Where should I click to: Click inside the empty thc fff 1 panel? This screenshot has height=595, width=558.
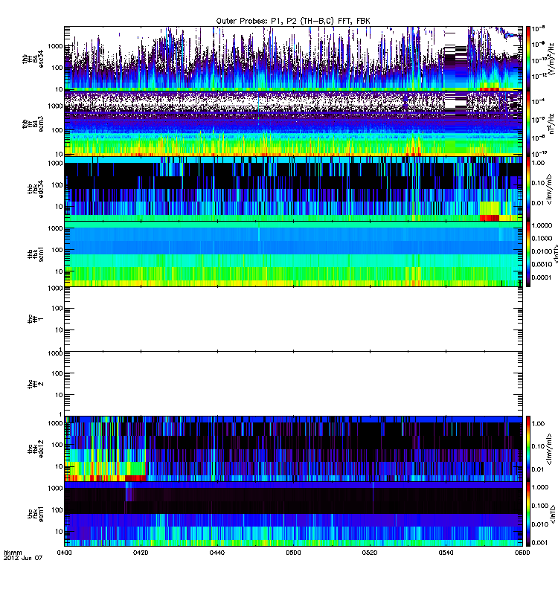(x=293, y=319)
